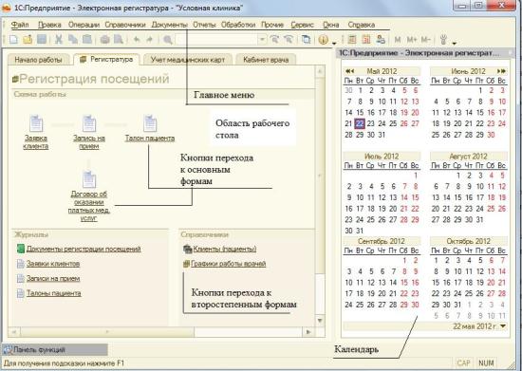Click the Redo arrow icon

(150, 40)
